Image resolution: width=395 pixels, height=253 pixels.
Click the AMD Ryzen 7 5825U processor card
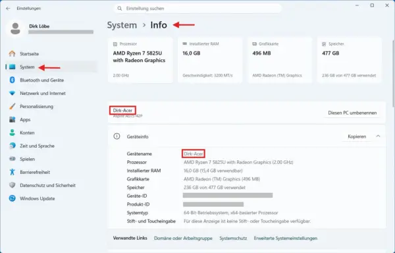(x=140, y=60)
